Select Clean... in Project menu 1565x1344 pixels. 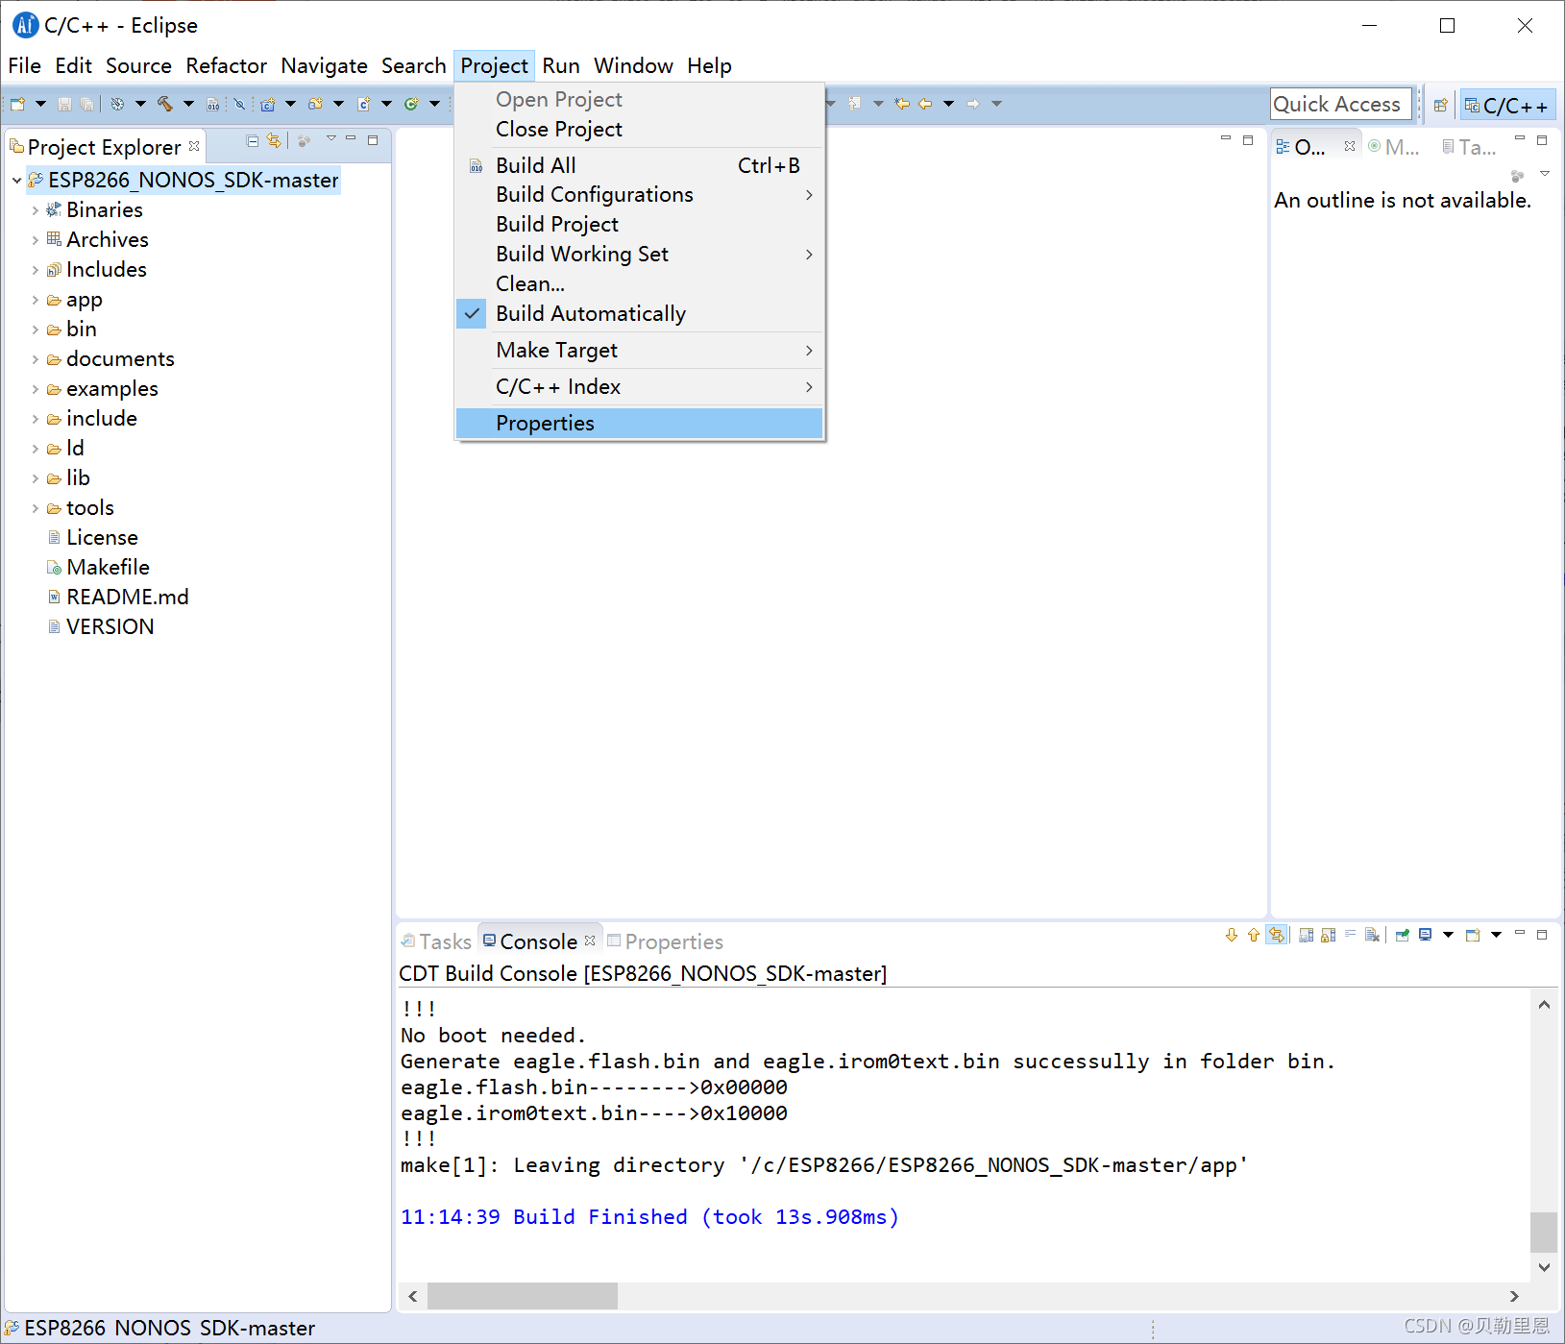tap(639, 284)
